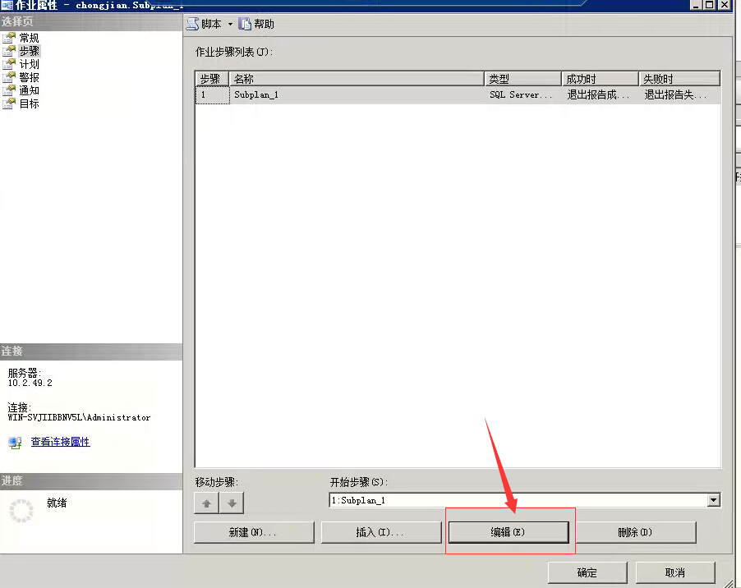This screenshot has height=588, width=741.
Task: Confirm with the 确定 button
Action: tap(587, 573)
